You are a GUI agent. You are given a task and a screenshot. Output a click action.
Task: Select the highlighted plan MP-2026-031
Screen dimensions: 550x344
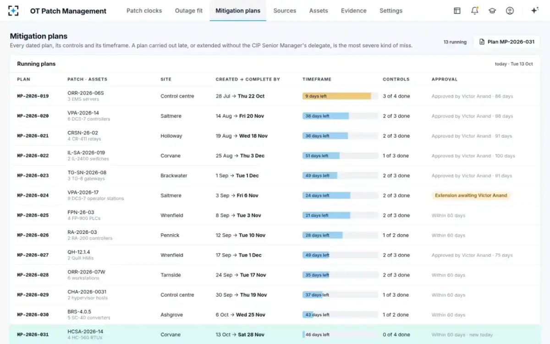click(275, 334)
